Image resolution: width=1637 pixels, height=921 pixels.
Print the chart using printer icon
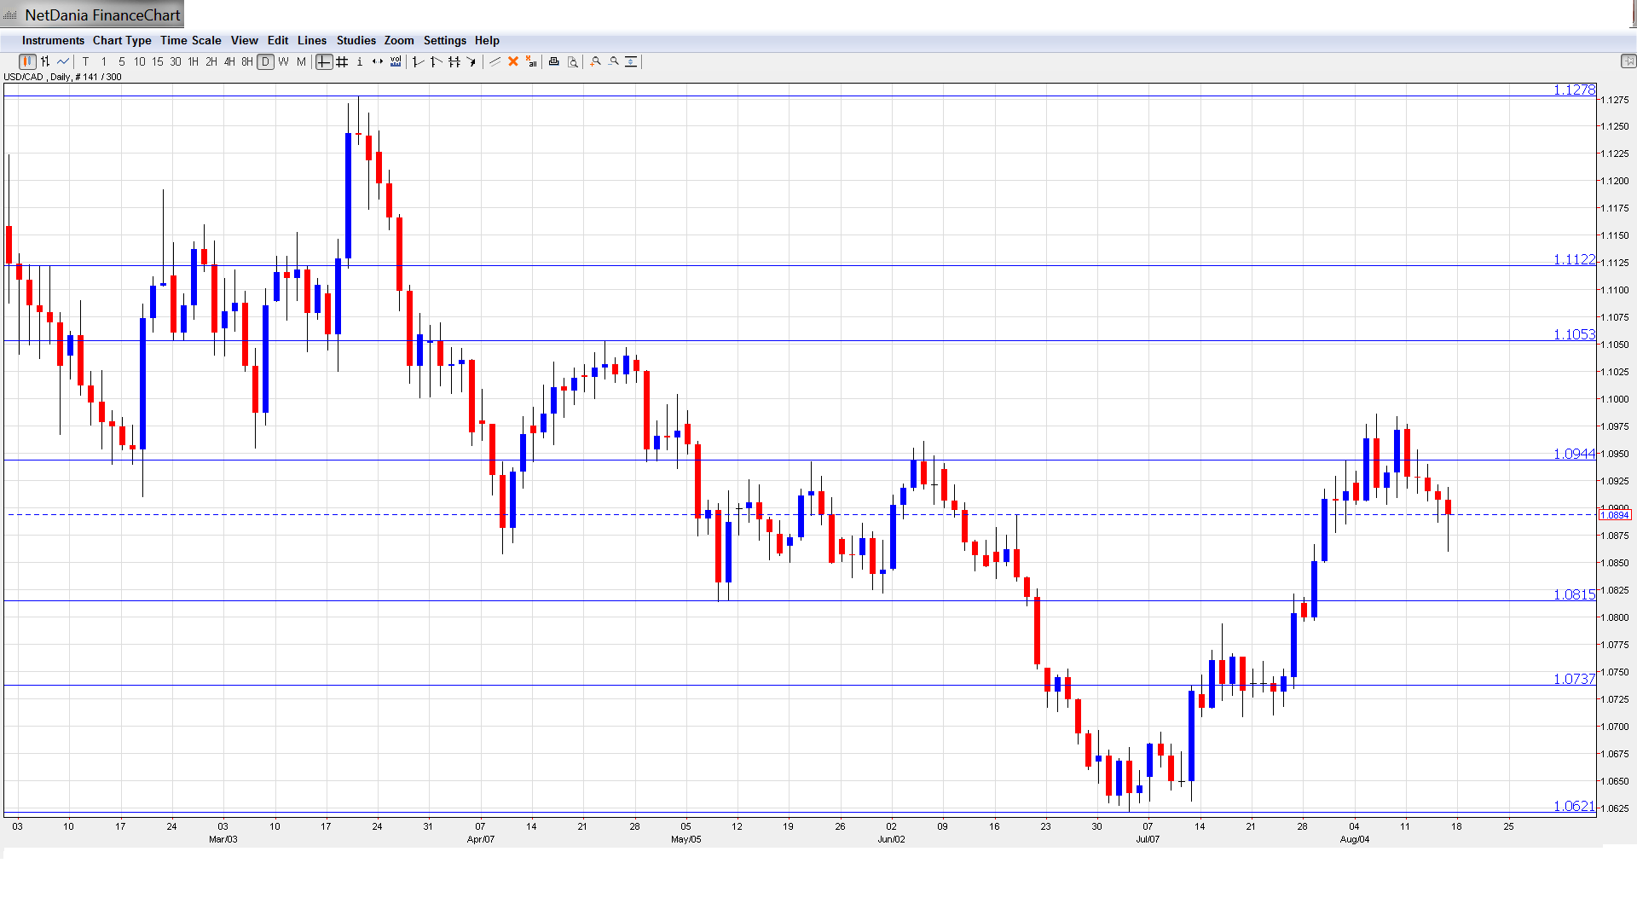[x=554, y=61]
